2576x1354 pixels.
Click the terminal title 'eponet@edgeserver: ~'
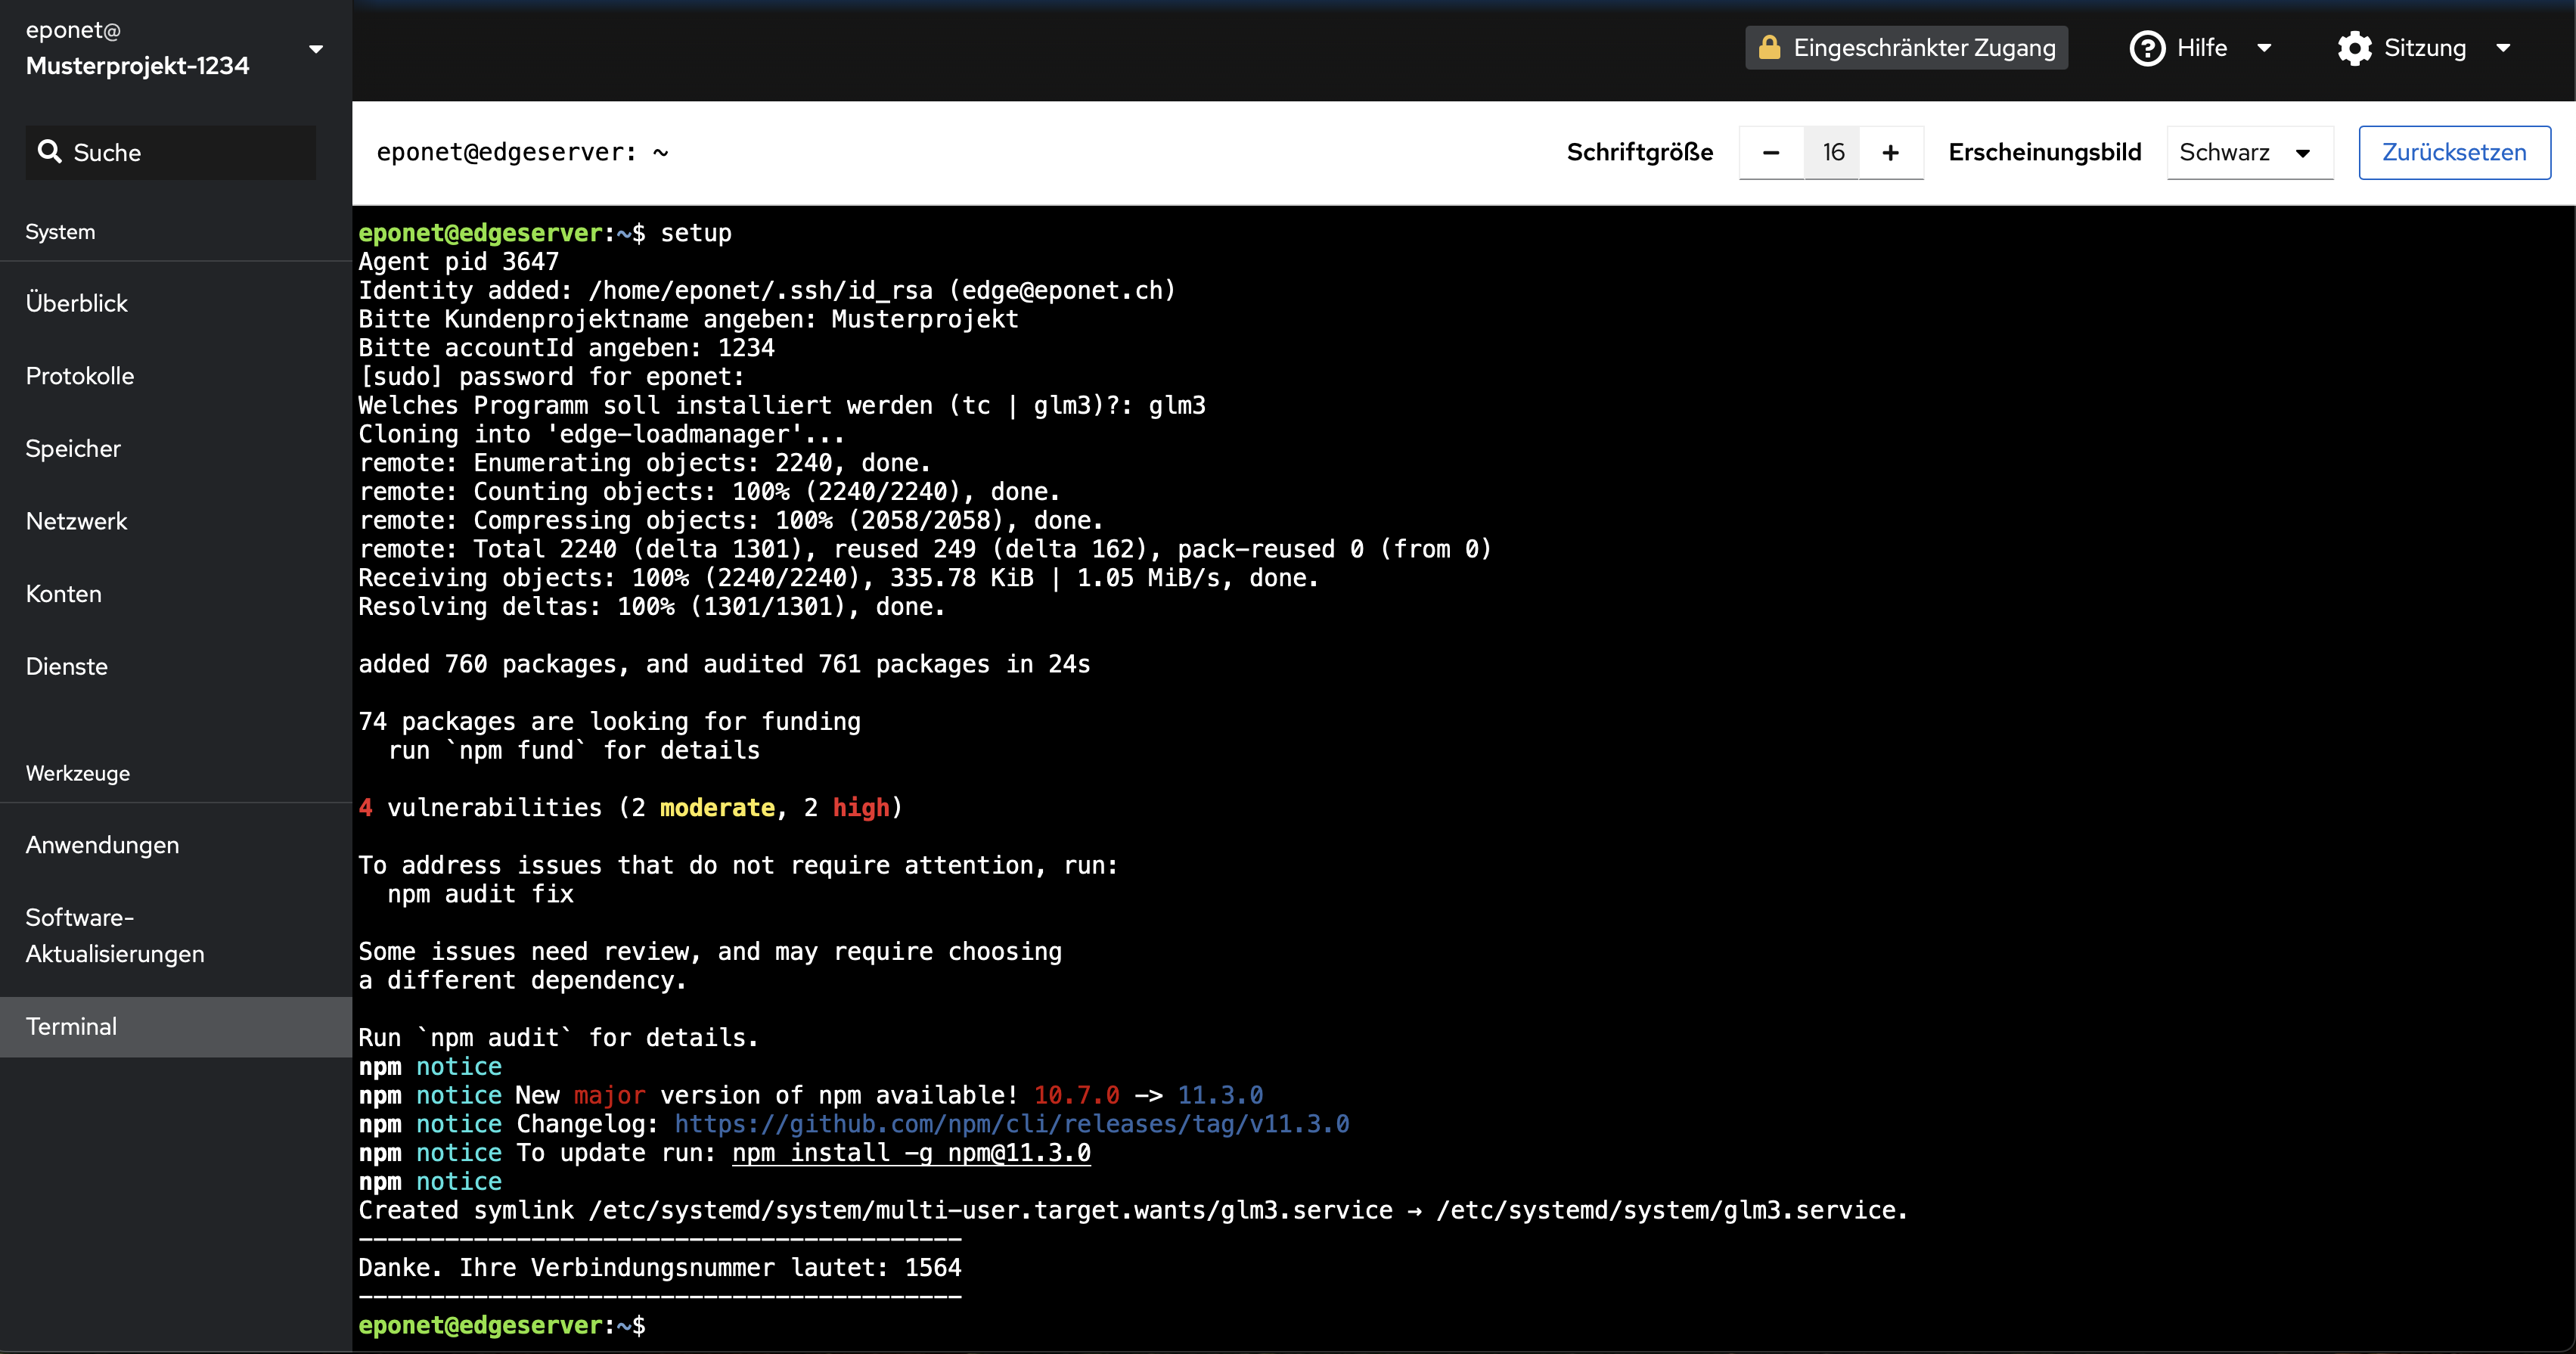(522, 153)
